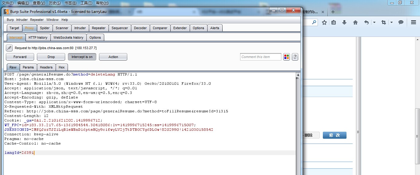Switch to the Params view tab
Screen dimensions: 420x175
(x=28, y=67)
